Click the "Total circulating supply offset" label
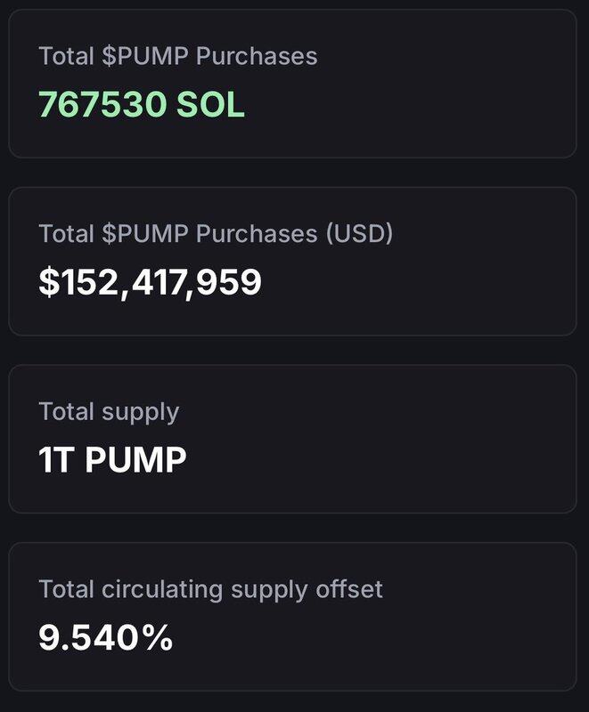589x712 pixels. click(x=210, y=588)
